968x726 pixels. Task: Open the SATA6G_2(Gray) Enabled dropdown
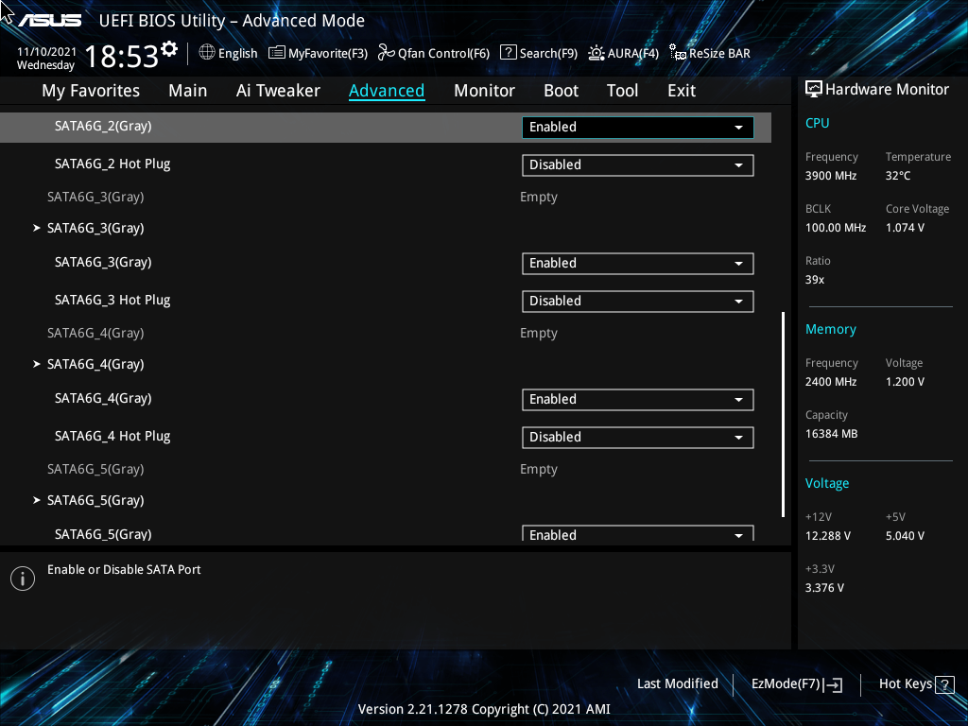[638, 128]
